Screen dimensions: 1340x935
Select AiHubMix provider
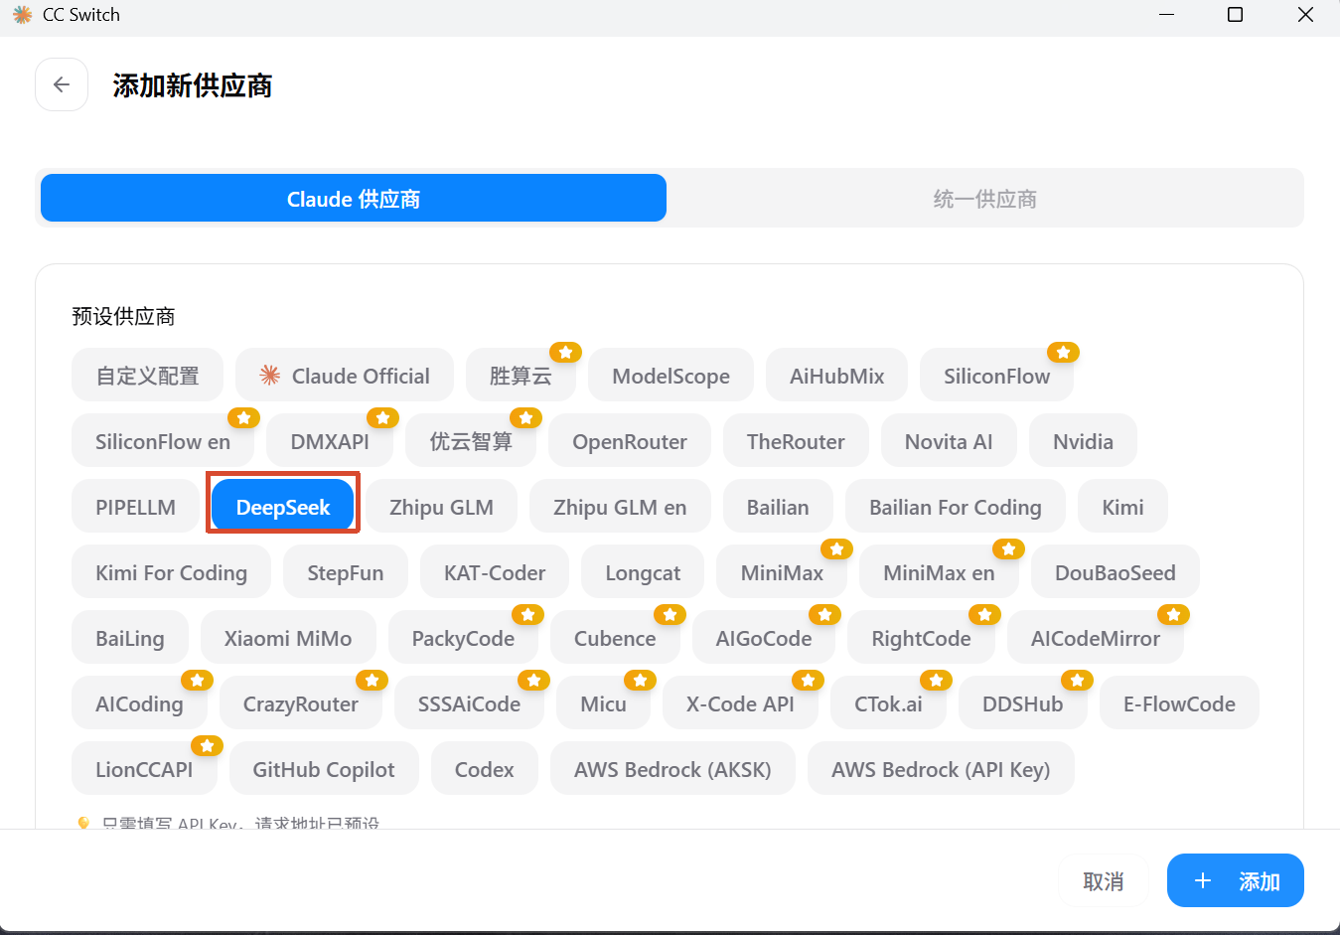click(836, 376)
